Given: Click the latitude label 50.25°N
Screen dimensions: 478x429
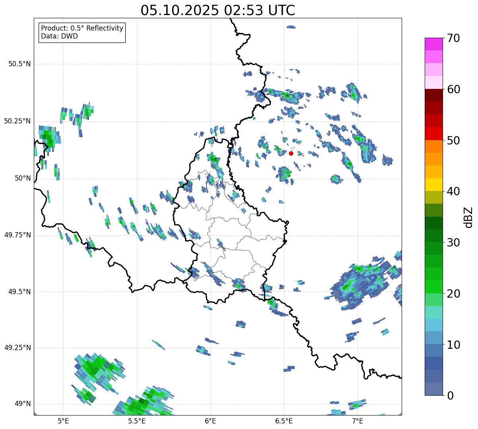Looking at the screenshot, I should coord(17,121).
